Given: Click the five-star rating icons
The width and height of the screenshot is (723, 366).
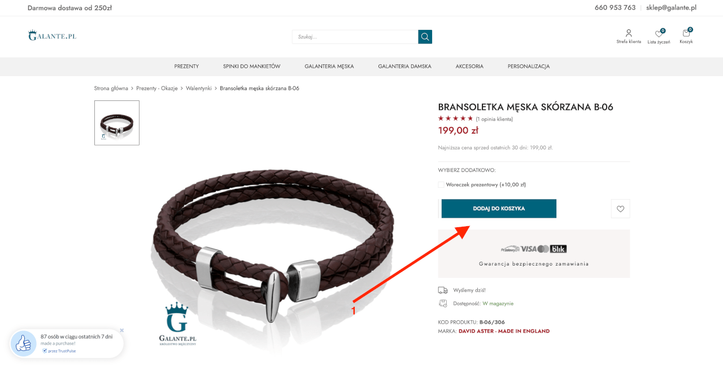Looking at the screenshot, I should pyautogui.click(x=455, y=118).
